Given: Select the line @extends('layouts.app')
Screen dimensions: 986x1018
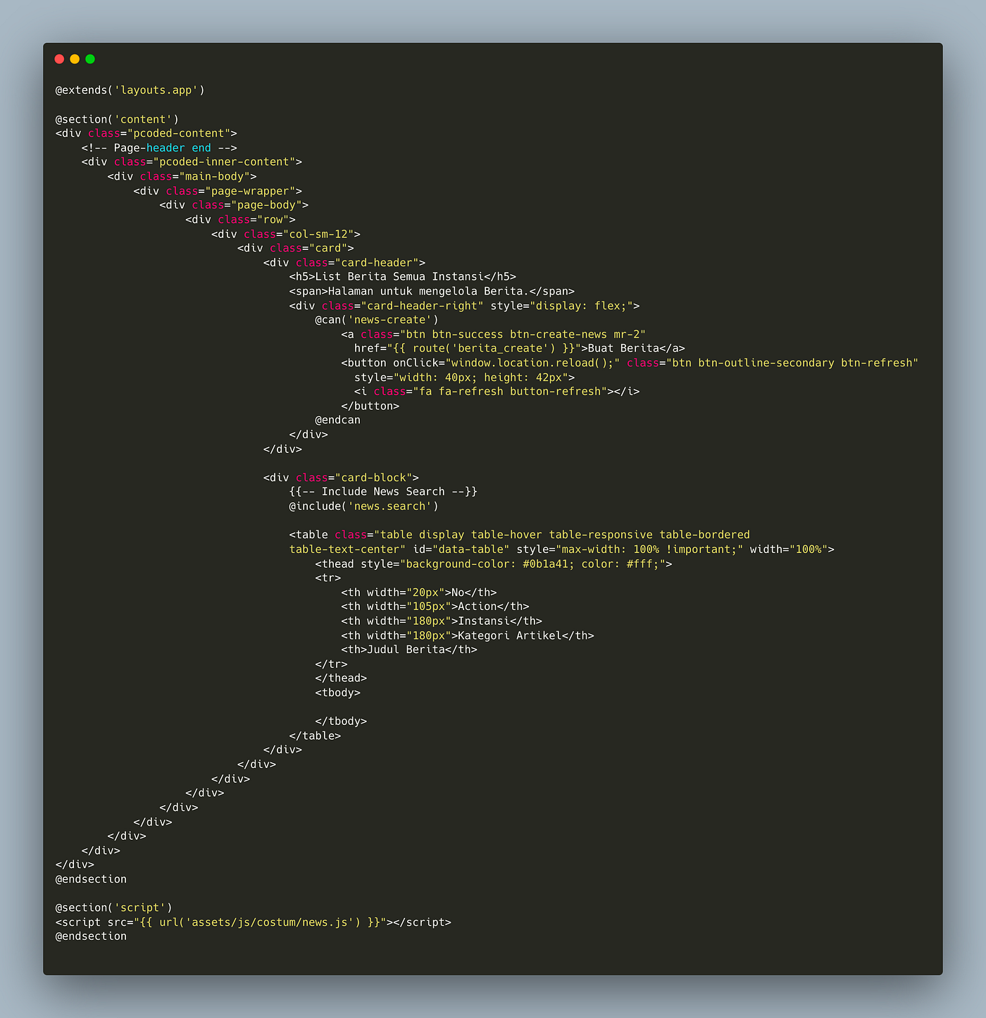Looking at the screenshot, I should pos(130,90).
